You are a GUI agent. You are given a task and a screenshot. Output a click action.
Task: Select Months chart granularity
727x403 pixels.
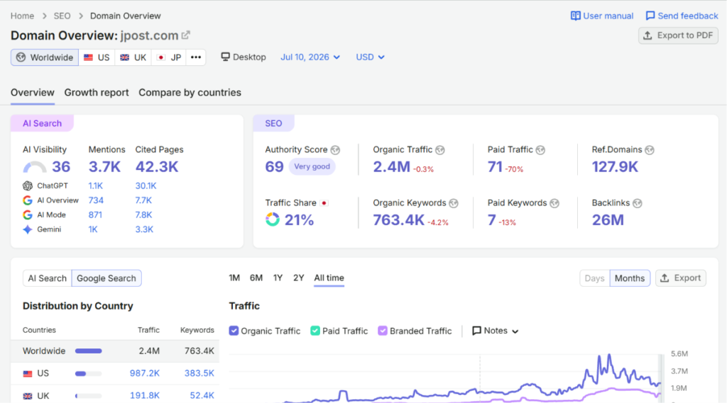[630, 278]
